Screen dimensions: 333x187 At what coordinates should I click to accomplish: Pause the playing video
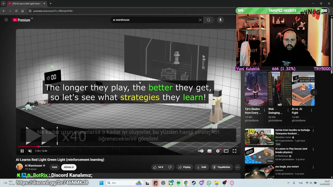click(x=22, y=151)
